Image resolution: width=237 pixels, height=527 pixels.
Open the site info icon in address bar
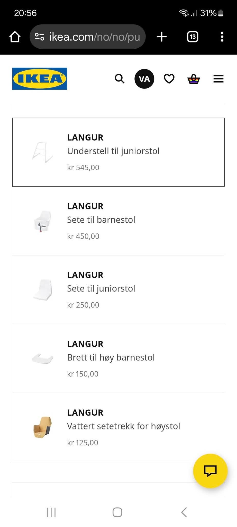tap(39, 37)
